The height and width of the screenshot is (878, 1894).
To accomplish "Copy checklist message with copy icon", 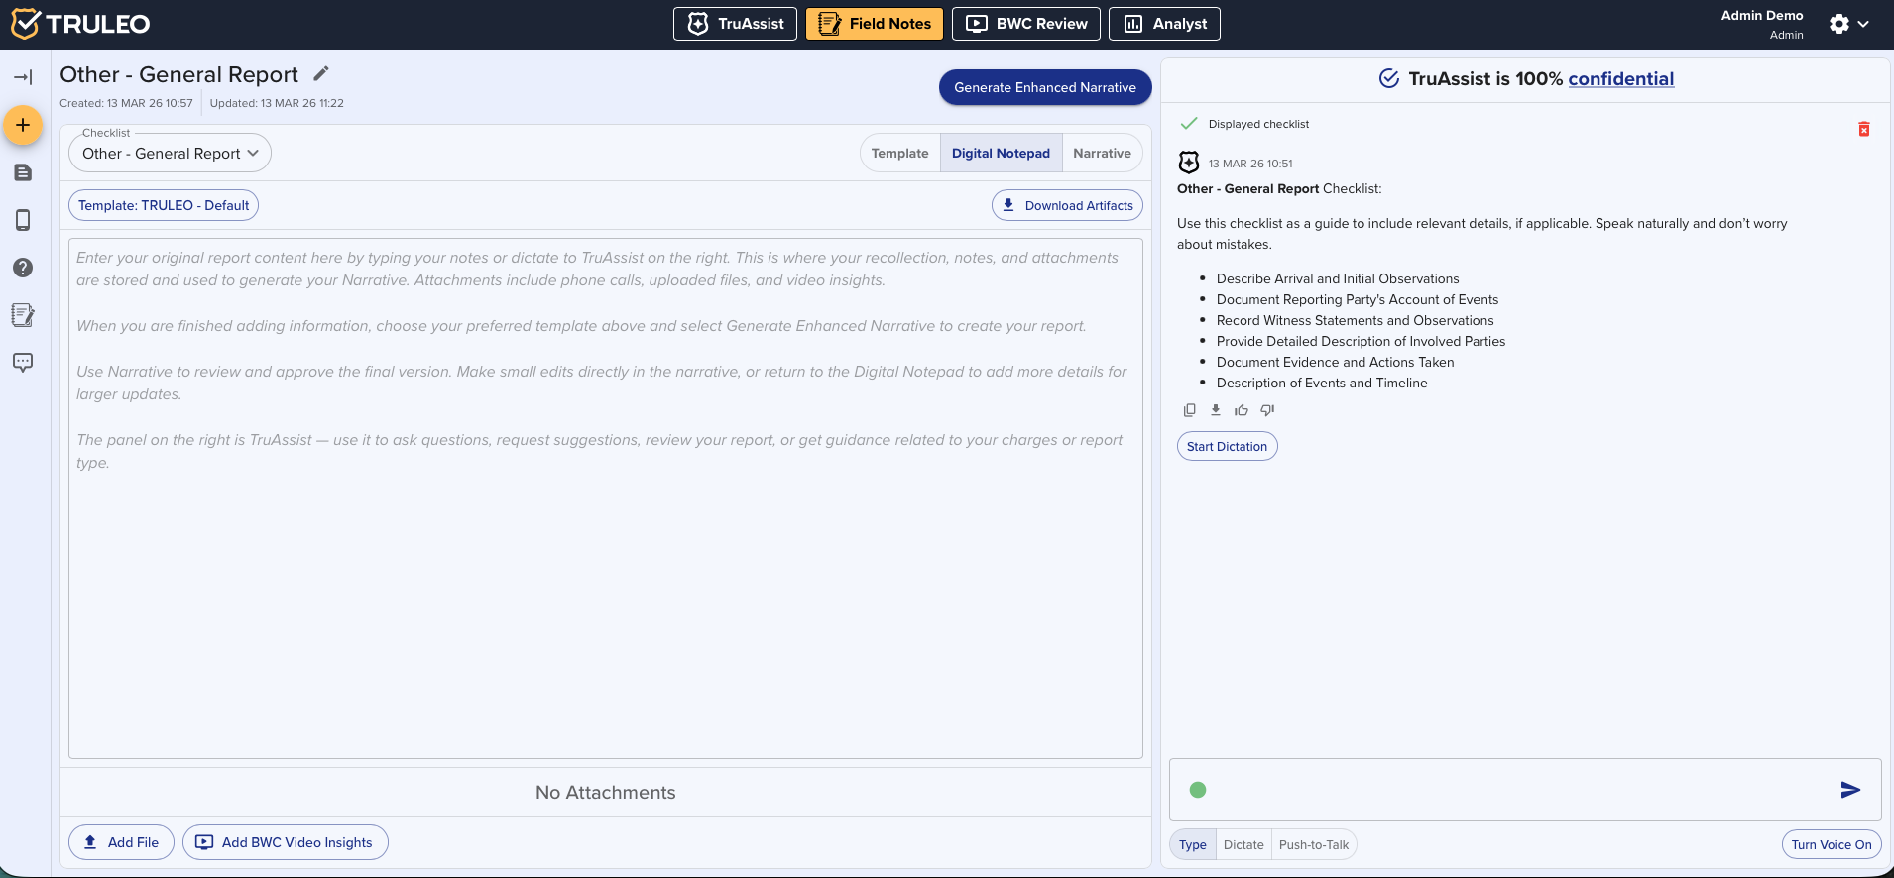I will pos(1189,410).
